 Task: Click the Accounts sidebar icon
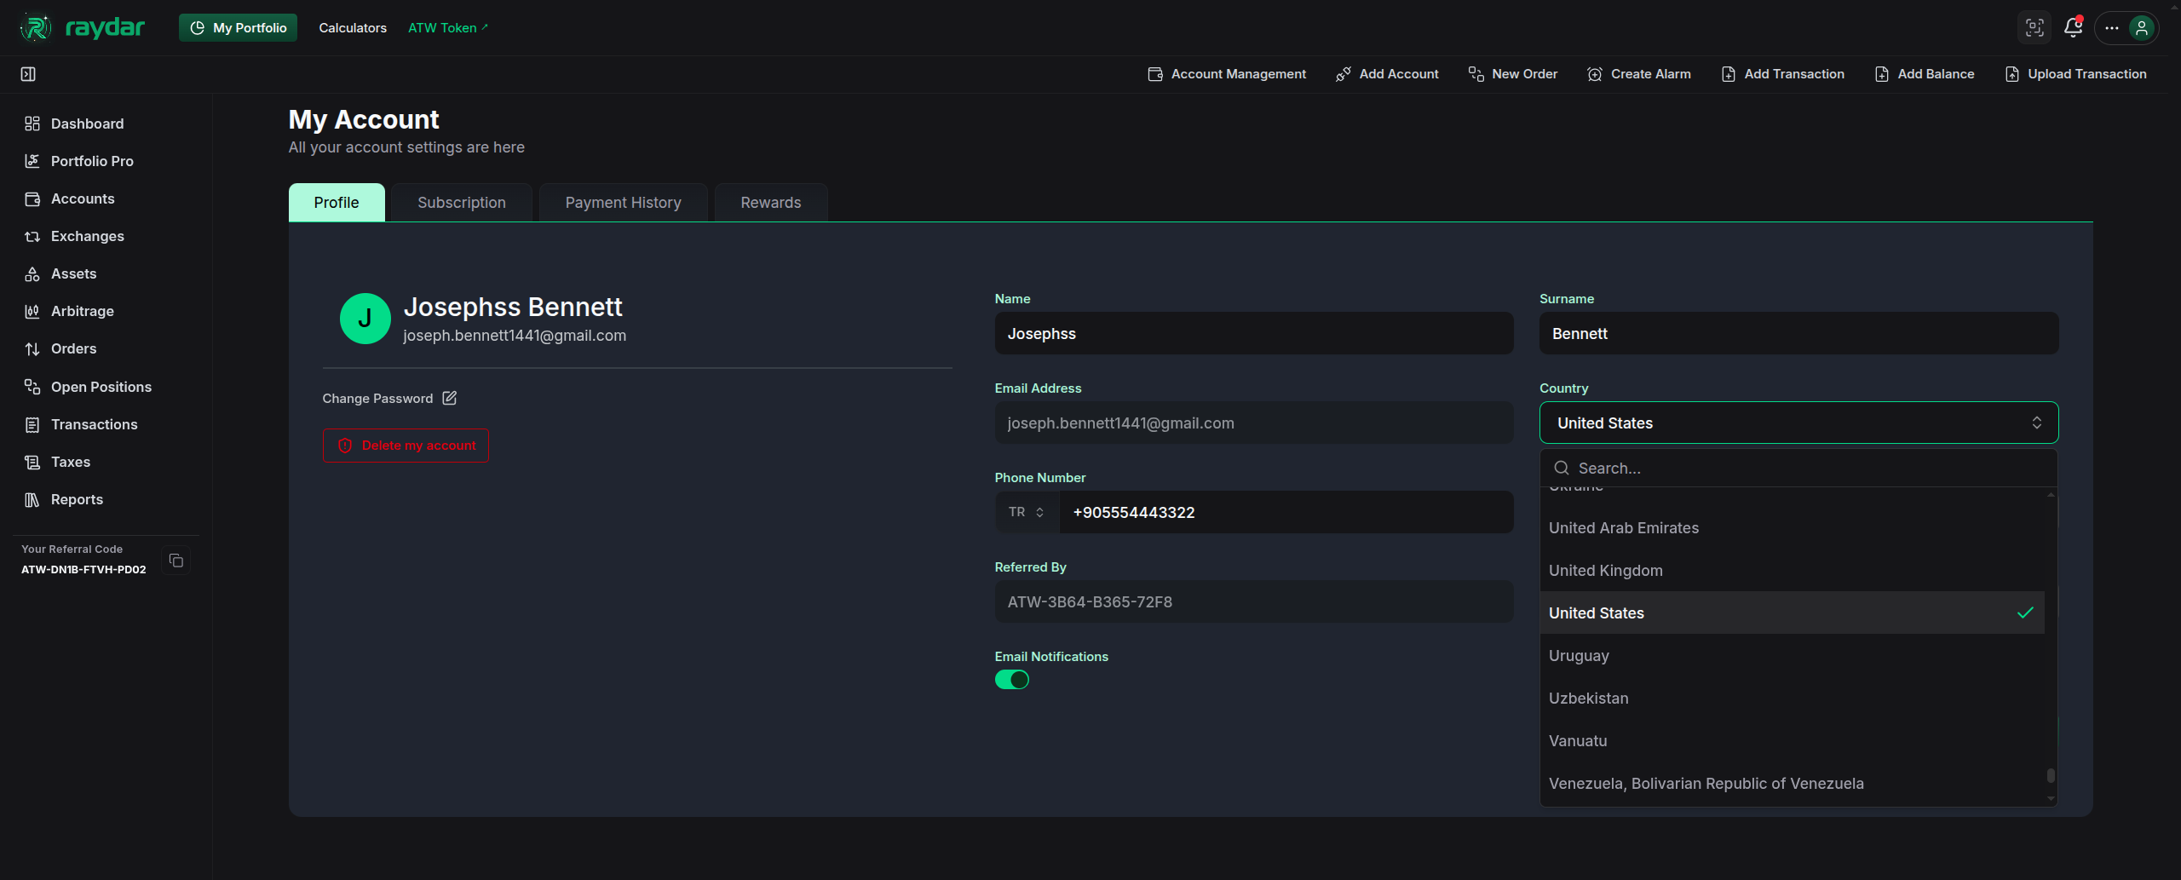coord(32,198)
